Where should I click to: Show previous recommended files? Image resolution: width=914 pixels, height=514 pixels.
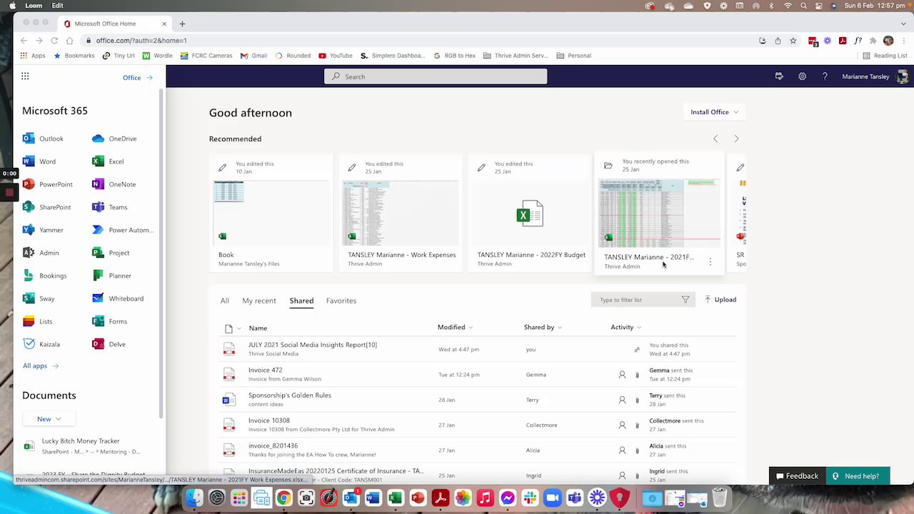(715, 138)
